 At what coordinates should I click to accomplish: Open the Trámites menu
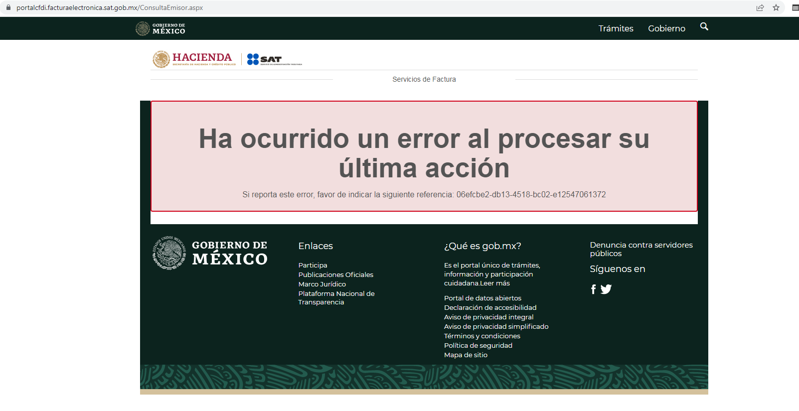click(x=616, y=28)
